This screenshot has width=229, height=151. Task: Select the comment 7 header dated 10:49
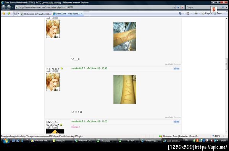click(x=89, y=68)
